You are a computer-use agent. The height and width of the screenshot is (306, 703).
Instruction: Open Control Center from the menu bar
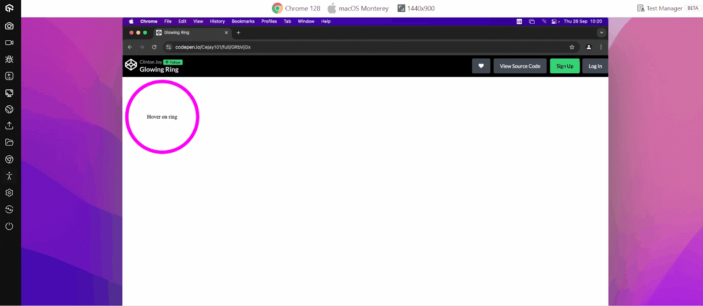tap(555, 21)
